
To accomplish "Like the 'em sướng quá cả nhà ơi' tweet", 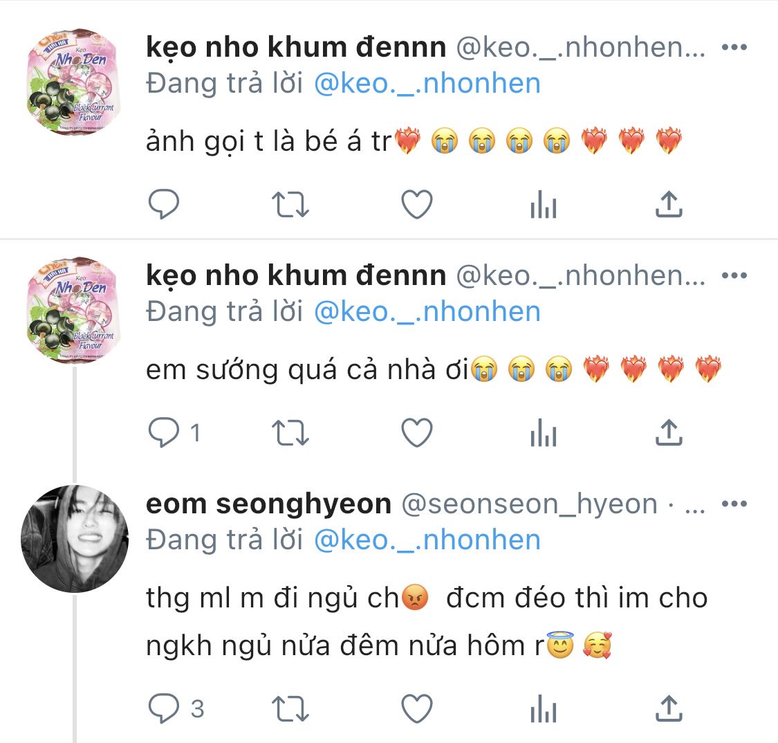I will [417, 433].
